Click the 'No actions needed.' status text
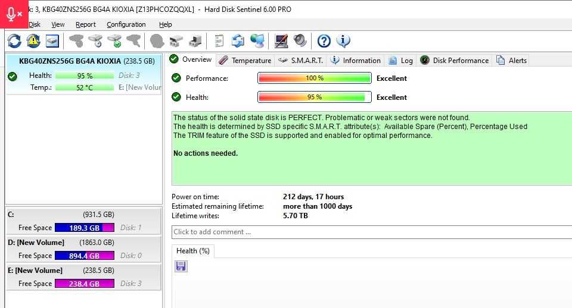Image resolution: width=572 pixels, height=308 pixels. click(206, 153)
